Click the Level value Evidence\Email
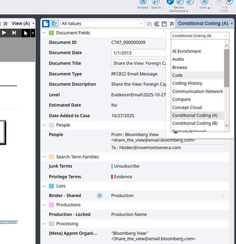The height and width of the screenshot is (244, 236). pos(138,95)
